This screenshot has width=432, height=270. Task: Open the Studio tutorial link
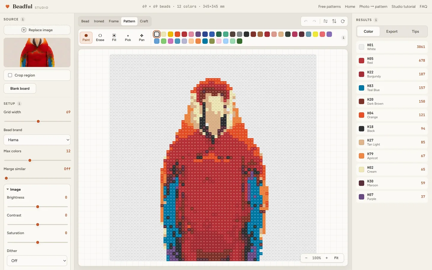click(403, 7)
